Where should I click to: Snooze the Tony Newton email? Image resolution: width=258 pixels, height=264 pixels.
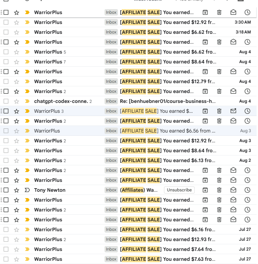click(247, 190)
